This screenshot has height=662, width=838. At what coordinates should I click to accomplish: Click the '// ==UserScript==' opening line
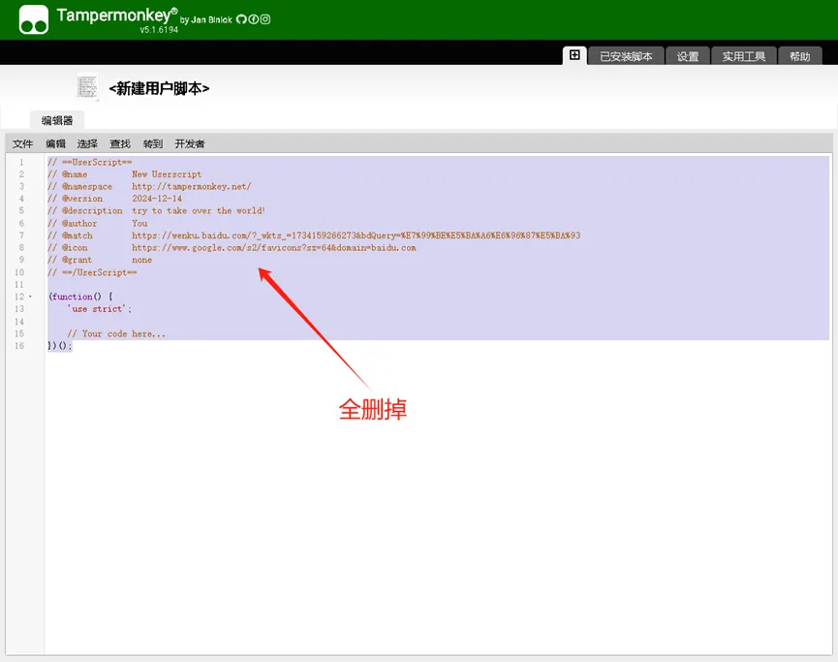coord(90,162)
